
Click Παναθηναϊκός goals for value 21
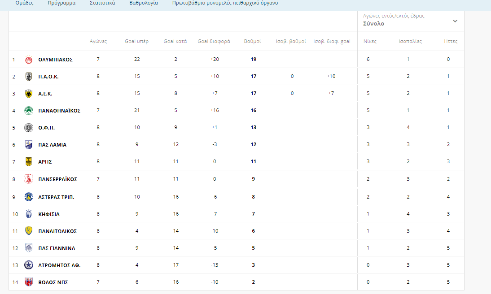coord(137,110)
